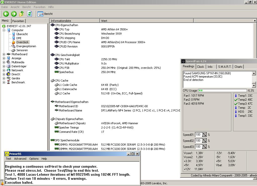Click the Speed01 value field
This screenshot has height=186, width=257.
tap(198, 135)
